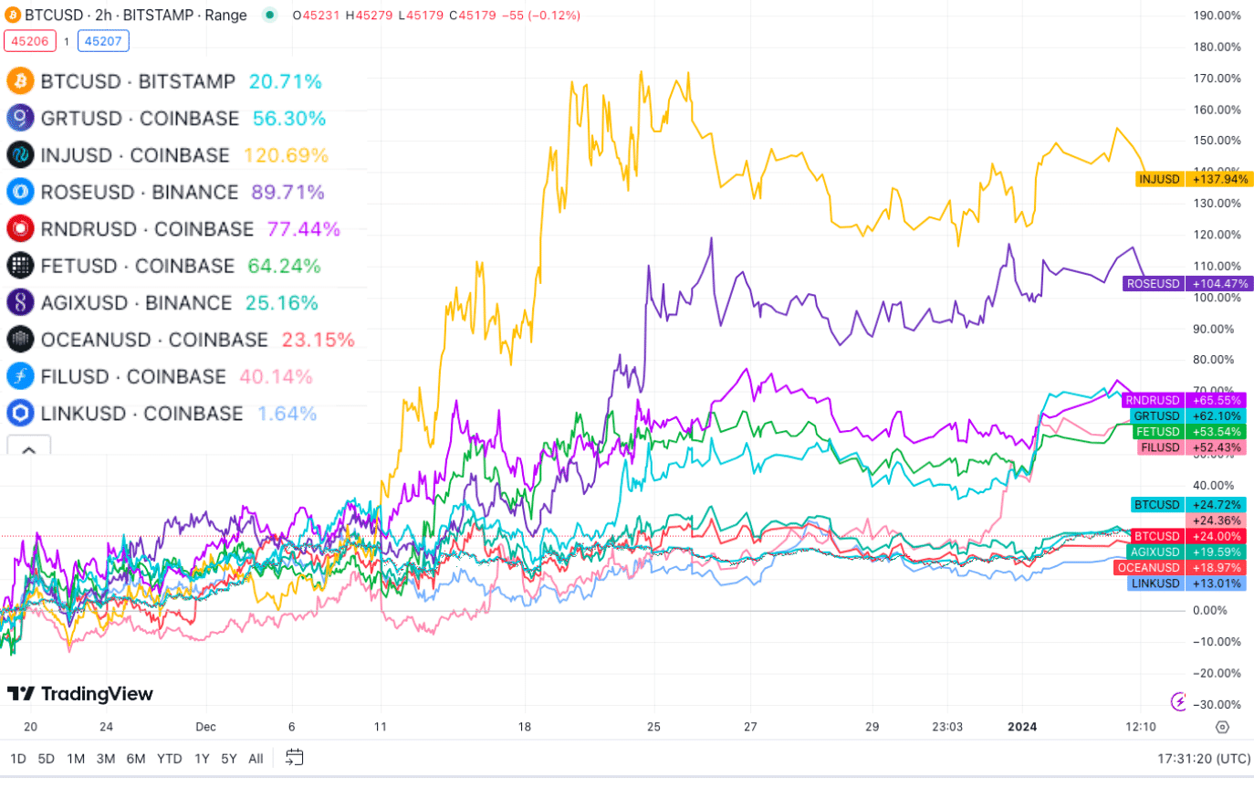The height and width of the screenshot is (799, 1254).
Task: Click the lightning scroll-to-realtime icon
Action: [1178, 703]
